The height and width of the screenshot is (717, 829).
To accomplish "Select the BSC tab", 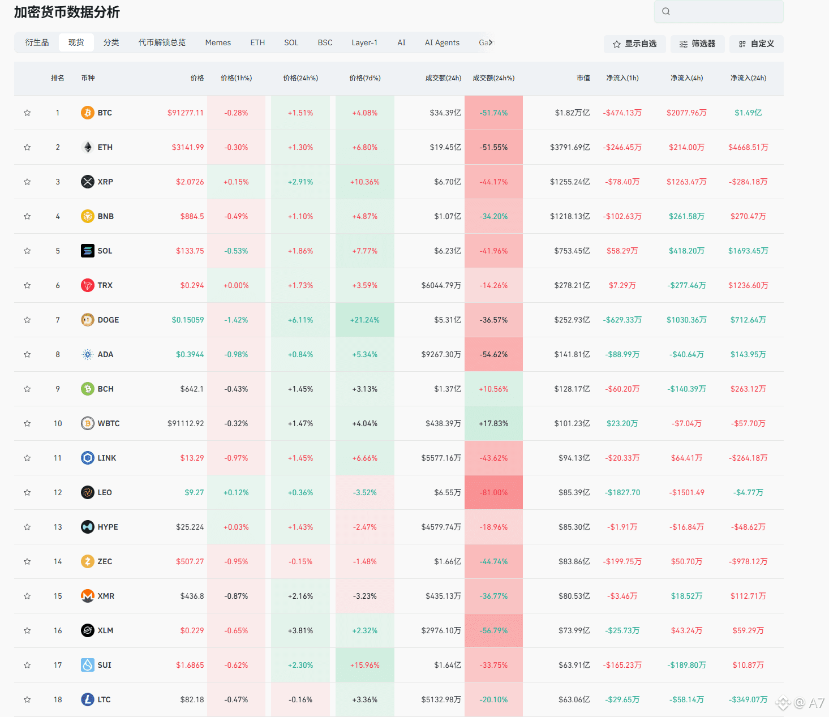I will point(325,42).
